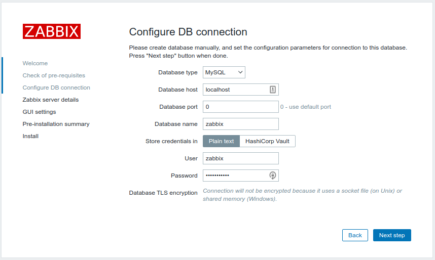Click inside the Password field
The image size is (435, 260).
click(x=235, y=176)
